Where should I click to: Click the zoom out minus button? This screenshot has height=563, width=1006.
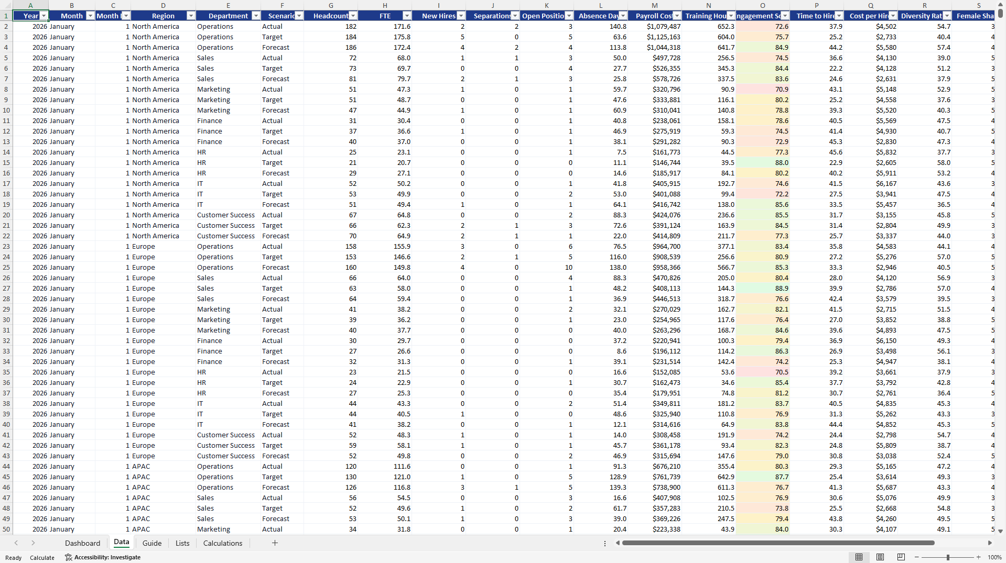[x=916, y=557]
